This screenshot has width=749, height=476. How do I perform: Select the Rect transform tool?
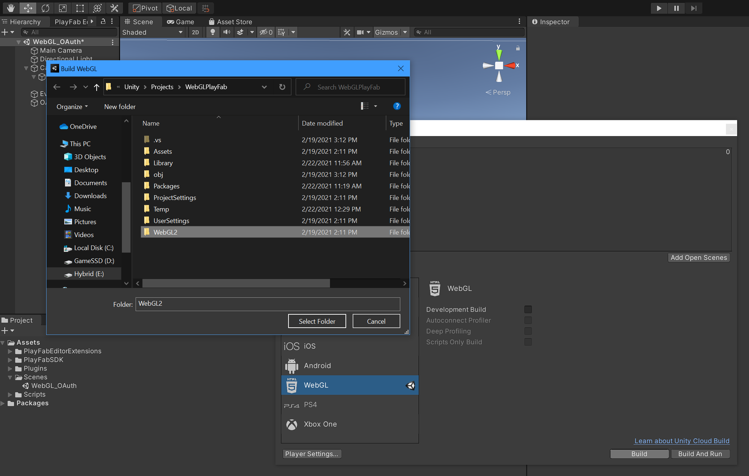pos(80,8)
